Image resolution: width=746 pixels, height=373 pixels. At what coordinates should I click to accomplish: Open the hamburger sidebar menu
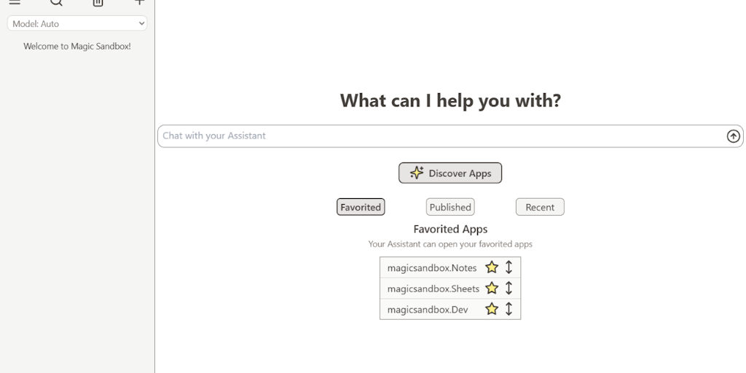pos(15,3)
